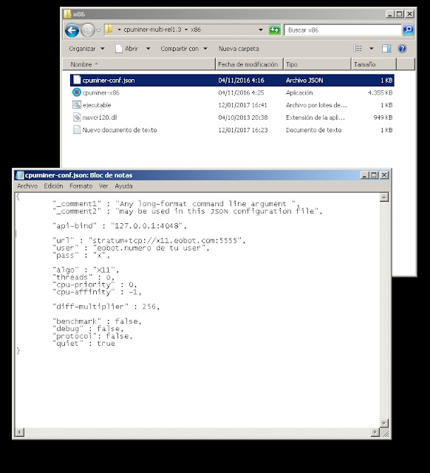The image size is (430, 473).
Task: Click the "benchmark" : false line
Action: coord(97,321)
